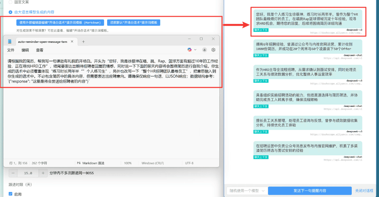Decrease the minutes value with minus button

13,173
